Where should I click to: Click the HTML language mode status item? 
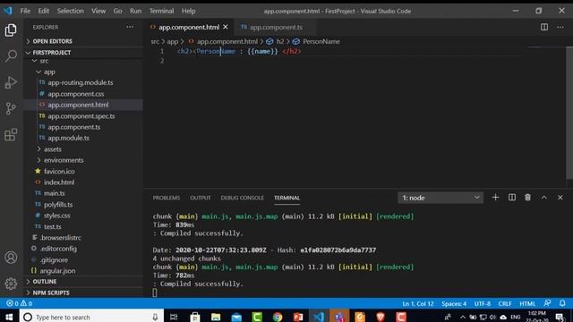pyautogui.click(x=527, y=303)
